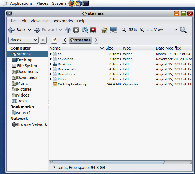Open the Help menu
The width and height of the screenshot is (195, 174).
click(81, 21)
